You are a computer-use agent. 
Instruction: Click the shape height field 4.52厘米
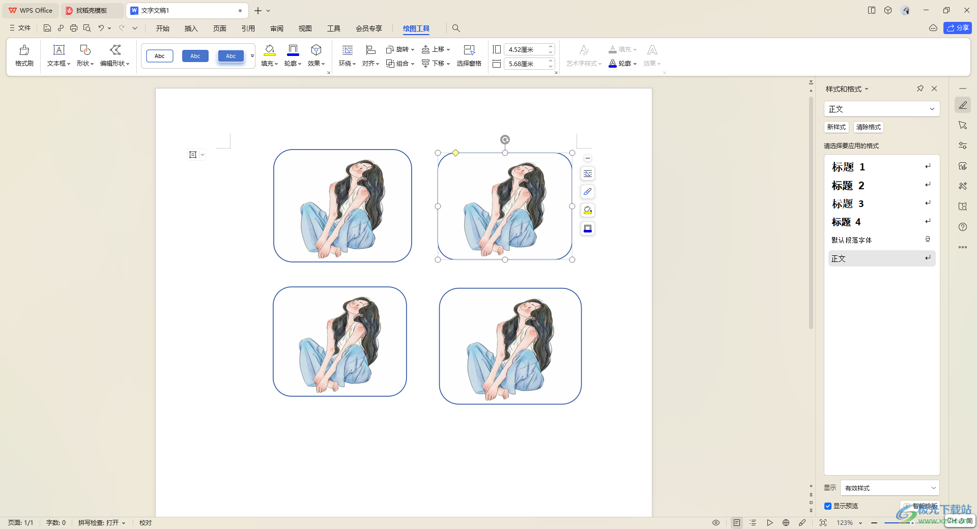pos(529,49)
